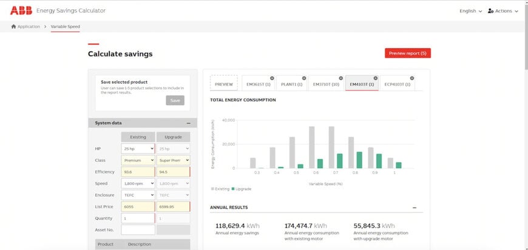Click the Save button

(x=175, y=100)
